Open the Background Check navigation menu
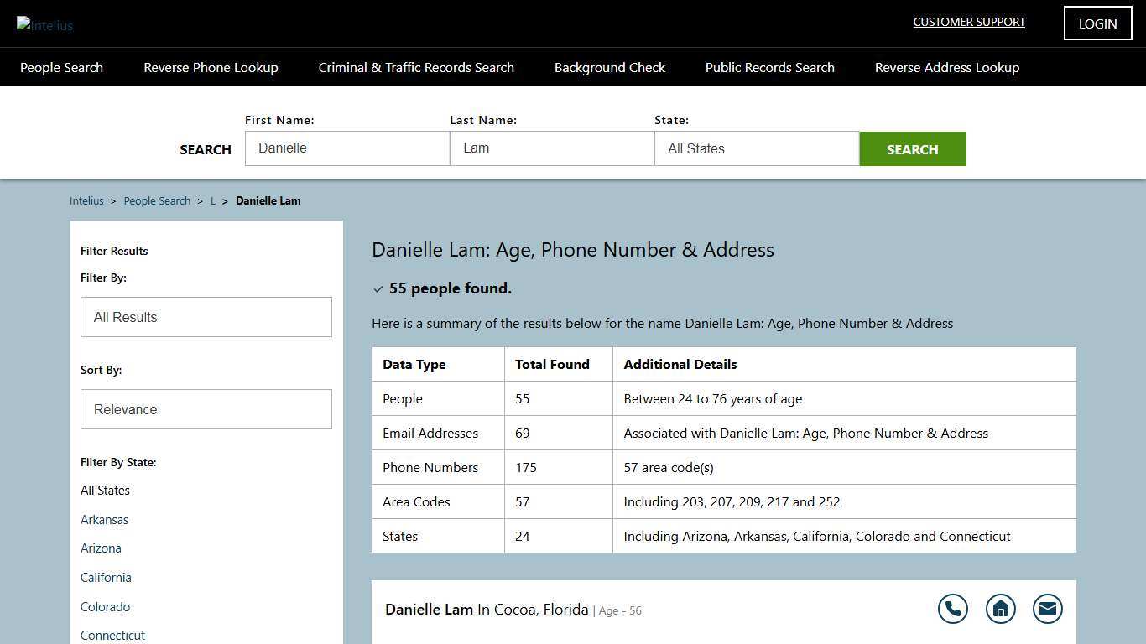 [610, 67]
